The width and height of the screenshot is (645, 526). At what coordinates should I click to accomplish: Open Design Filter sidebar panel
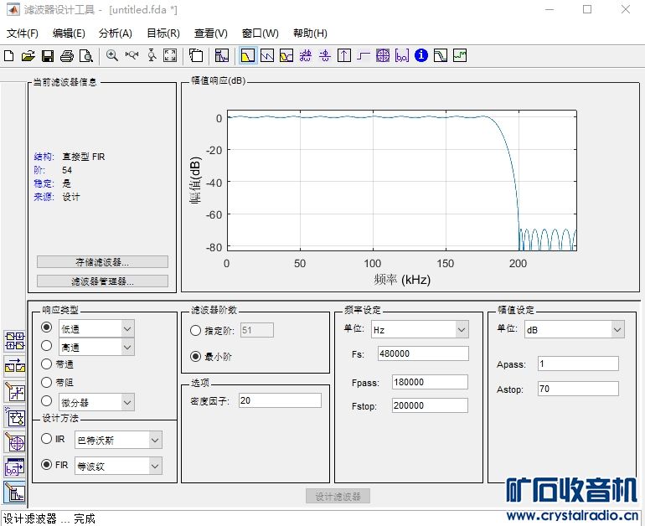click(15, 492)
